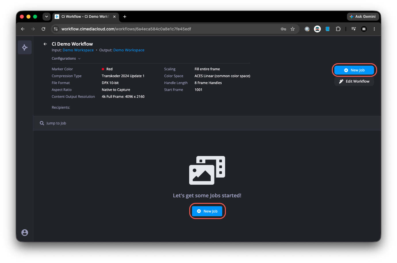Open the browser extensions puzzle icon
This screenshot has width=397, height=263.
[x=338, y=29]
